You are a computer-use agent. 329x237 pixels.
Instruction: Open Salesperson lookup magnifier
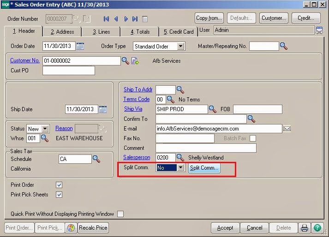click(180, 157)
